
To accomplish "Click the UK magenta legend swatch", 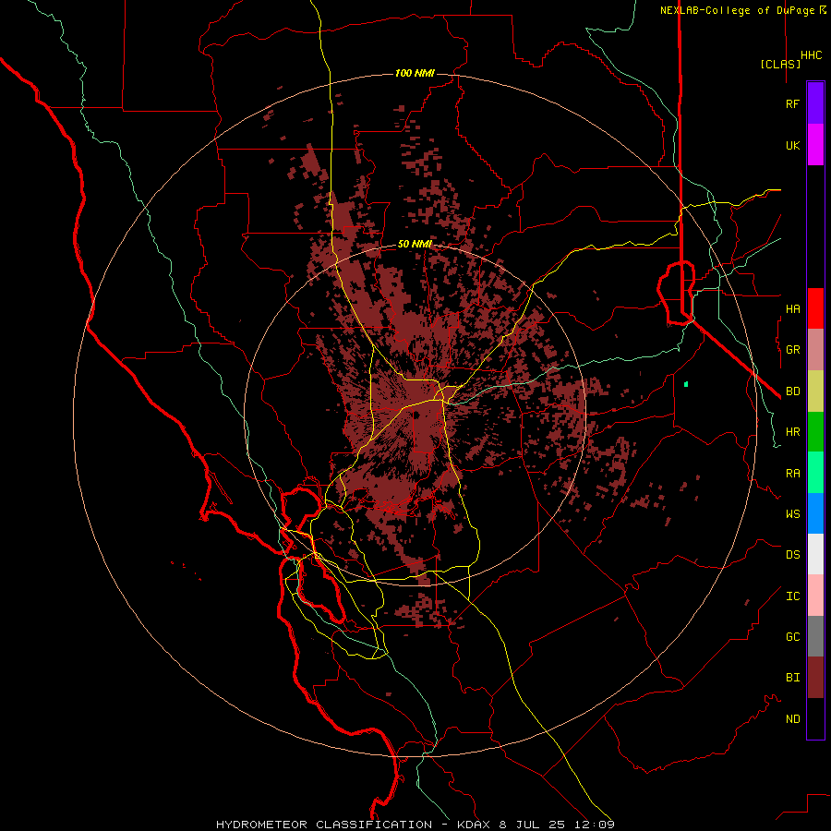I will coord(815,145).
